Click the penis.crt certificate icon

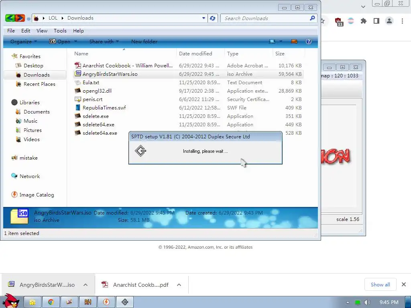pos(77,99)
